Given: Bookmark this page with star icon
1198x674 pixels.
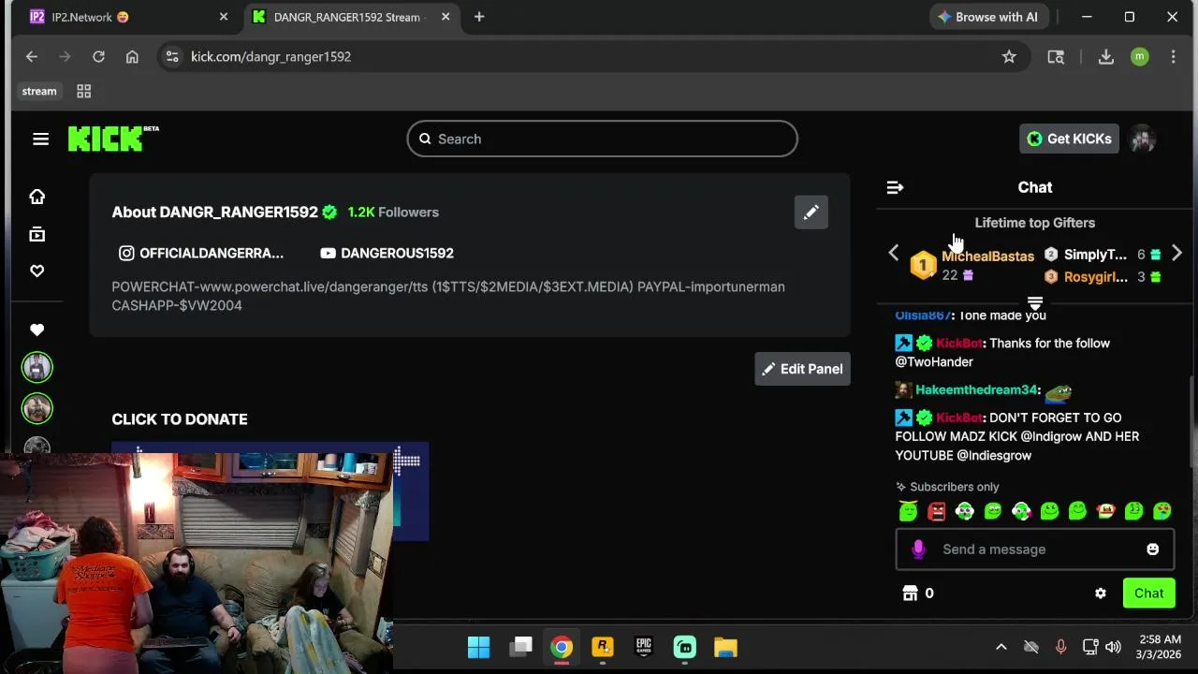Looking at the screenshot, I should pos(1009,57).
